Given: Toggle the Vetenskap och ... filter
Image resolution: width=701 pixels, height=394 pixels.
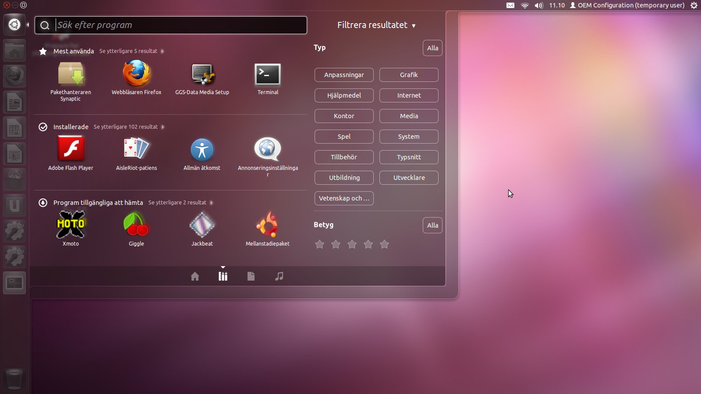Looking at the screenshot, I should pyautogui.click(x=344, y=198).
